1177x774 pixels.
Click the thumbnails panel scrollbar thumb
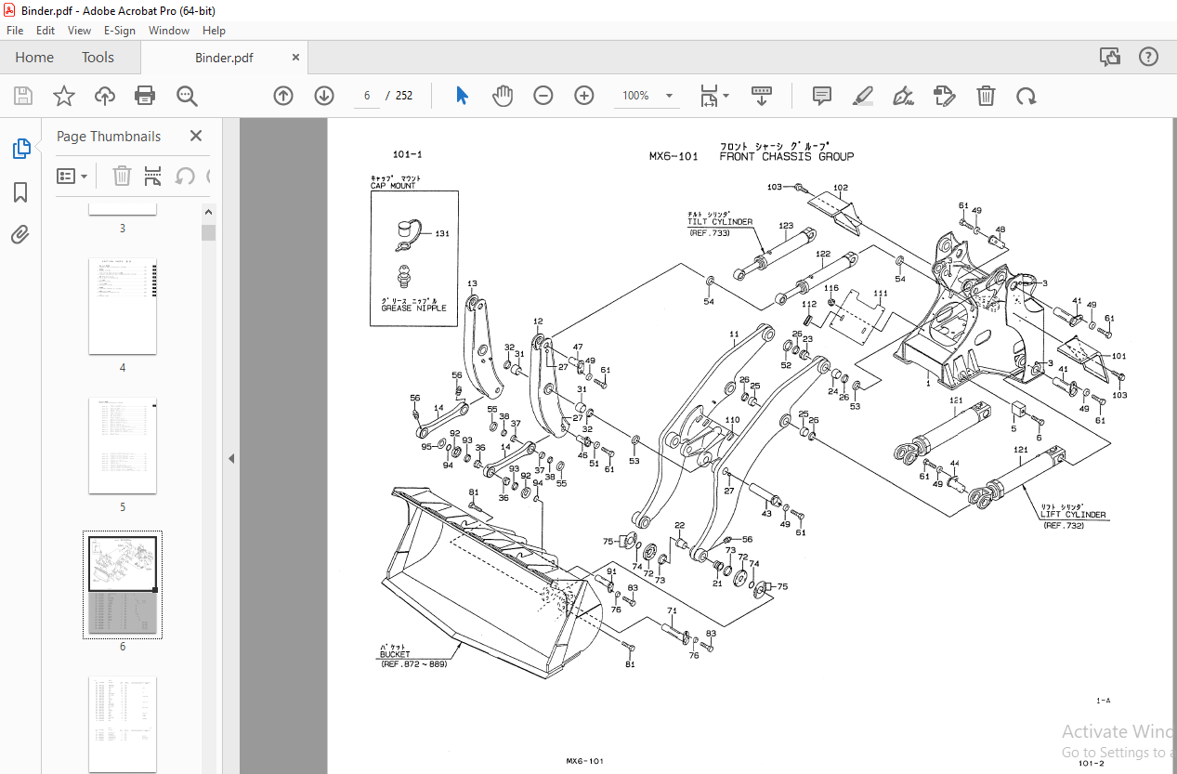[209, 231]
